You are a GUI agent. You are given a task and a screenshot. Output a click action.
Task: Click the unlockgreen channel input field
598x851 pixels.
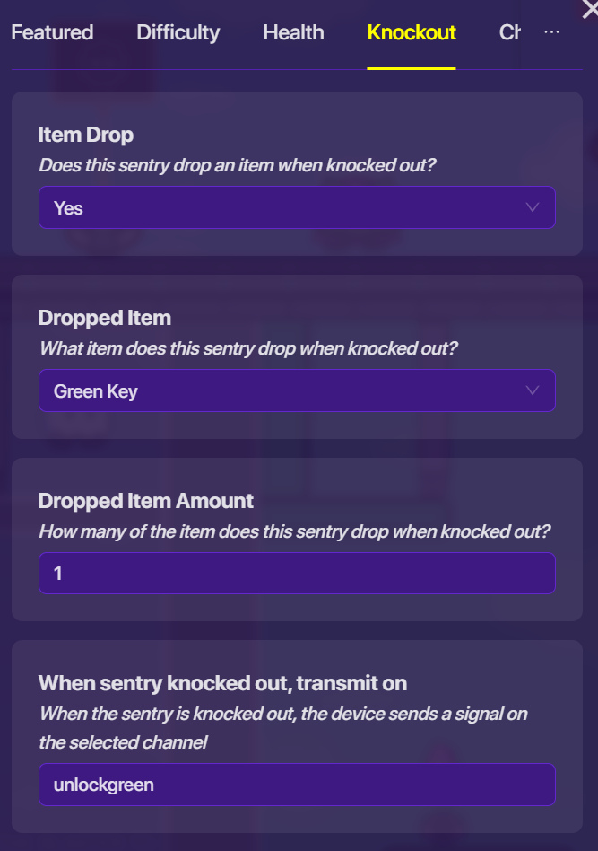pos(296,785)
